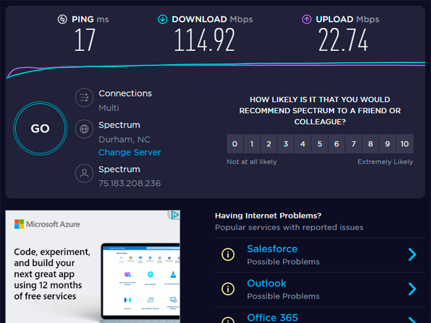Rate recommendation score 5

(x=320, y=144)
